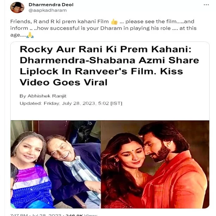This screenshot has height=216, width=216.
Task: Click the 246.9K Views count
Action: 81,215
